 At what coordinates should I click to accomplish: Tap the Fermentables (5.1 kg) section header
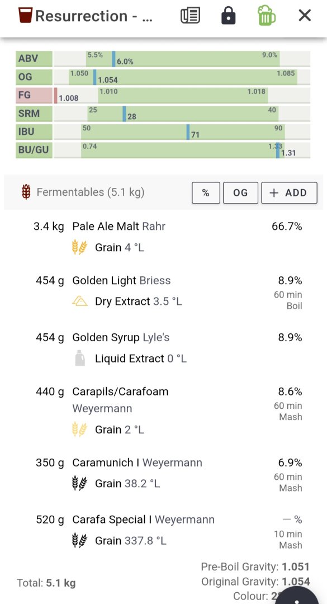point(90,192)
